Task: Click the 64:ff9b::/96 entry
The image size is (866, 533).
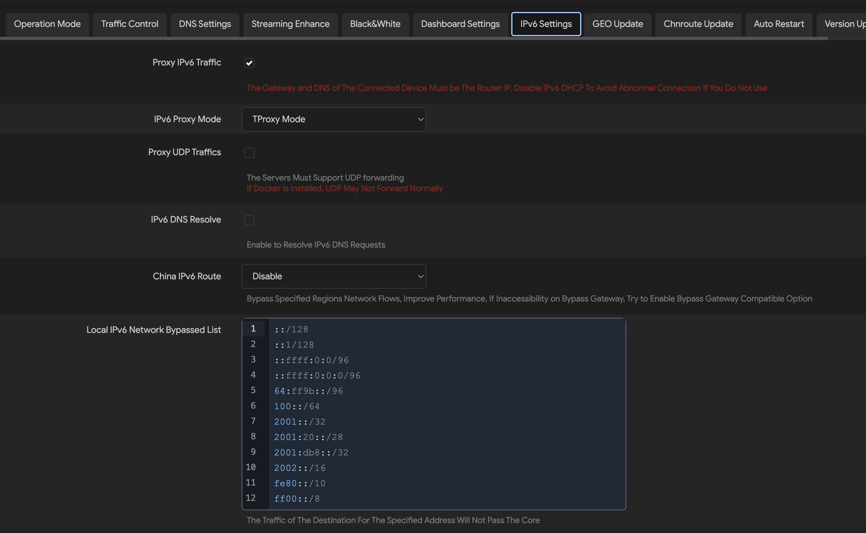Action: point(309,391)
